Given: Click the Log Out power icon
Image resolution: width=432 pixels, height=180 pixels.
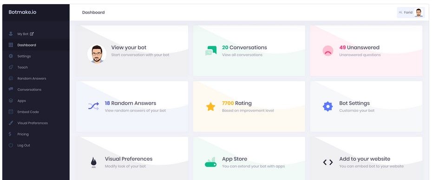Looking at the screenshot, I should pyautogui.click(x=11, y=145).
